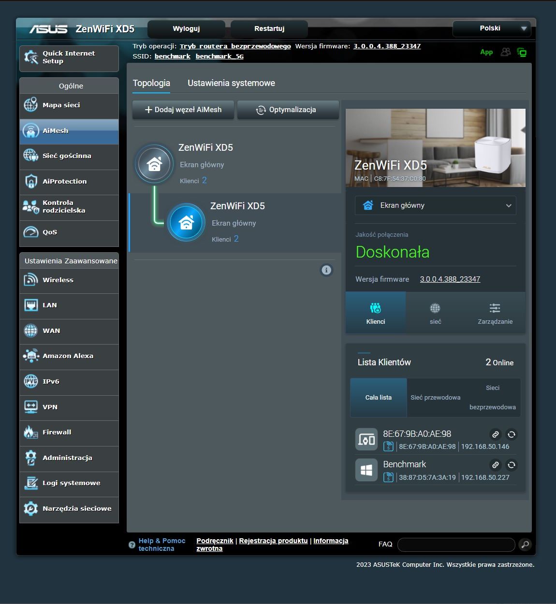This screenshot has width=556, height=604.
Task: Click the FAQ search magnifier button
Action: coord(525,545)
